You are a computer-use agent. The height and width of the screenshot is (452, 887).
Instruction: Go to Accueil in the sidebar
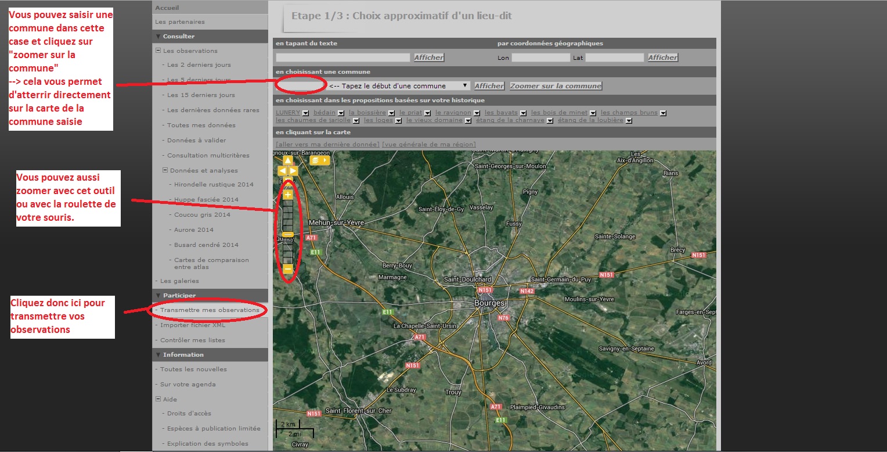[167, 8]
